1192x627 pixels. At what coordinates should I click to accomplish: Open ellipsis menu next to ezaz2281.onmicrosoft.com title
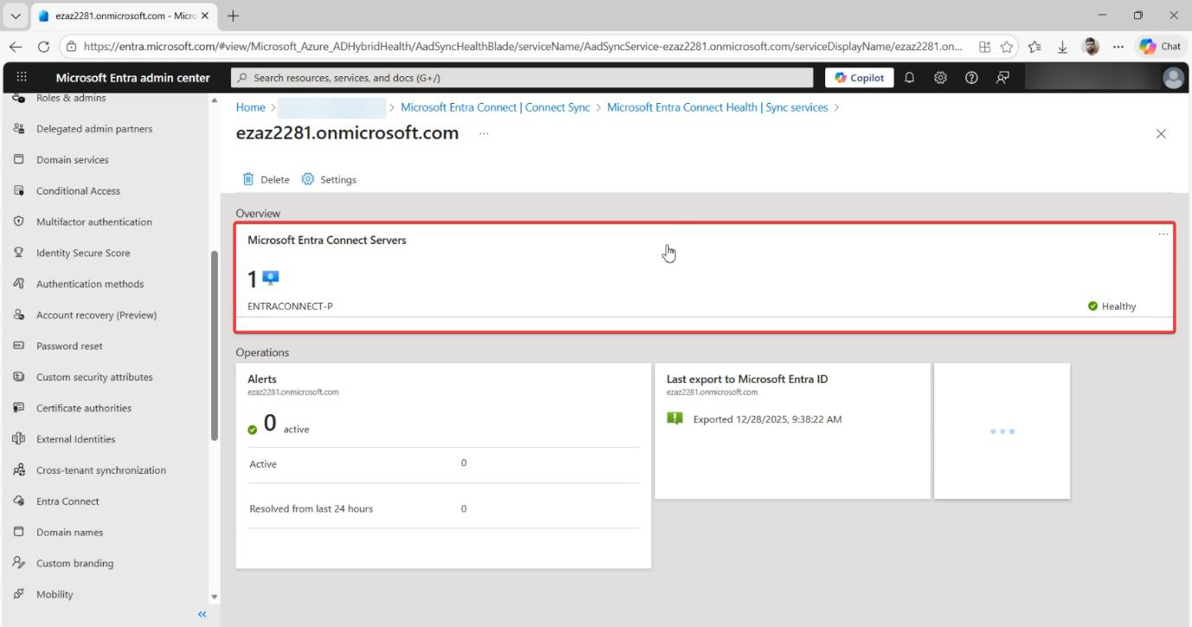(x=484, y=134)
